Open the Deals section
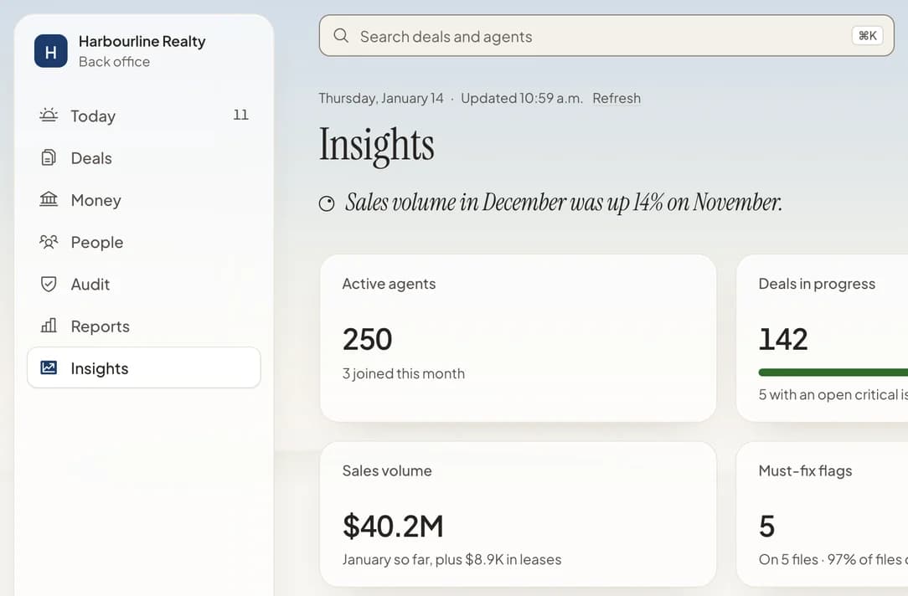Image resolution: width=908 pixels, height=596 pixels. pos(144,158)
